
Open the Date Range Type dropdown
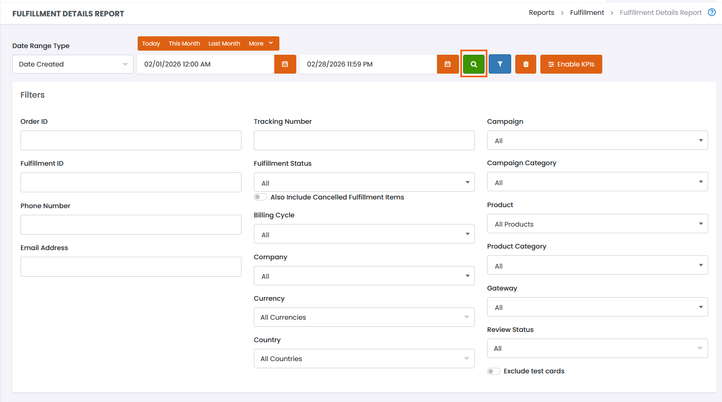click(x=73, y=64)
